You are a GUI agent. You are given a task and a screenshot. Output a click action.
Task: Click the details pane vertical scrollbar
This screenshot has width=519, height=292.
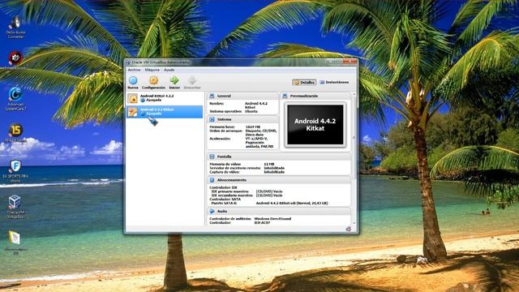point(354,159)
